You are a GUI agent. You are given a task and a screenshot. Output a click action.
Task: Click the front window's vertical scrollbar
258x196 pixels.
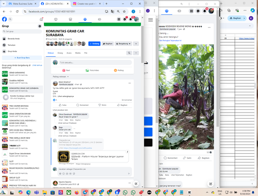(142, 44)
